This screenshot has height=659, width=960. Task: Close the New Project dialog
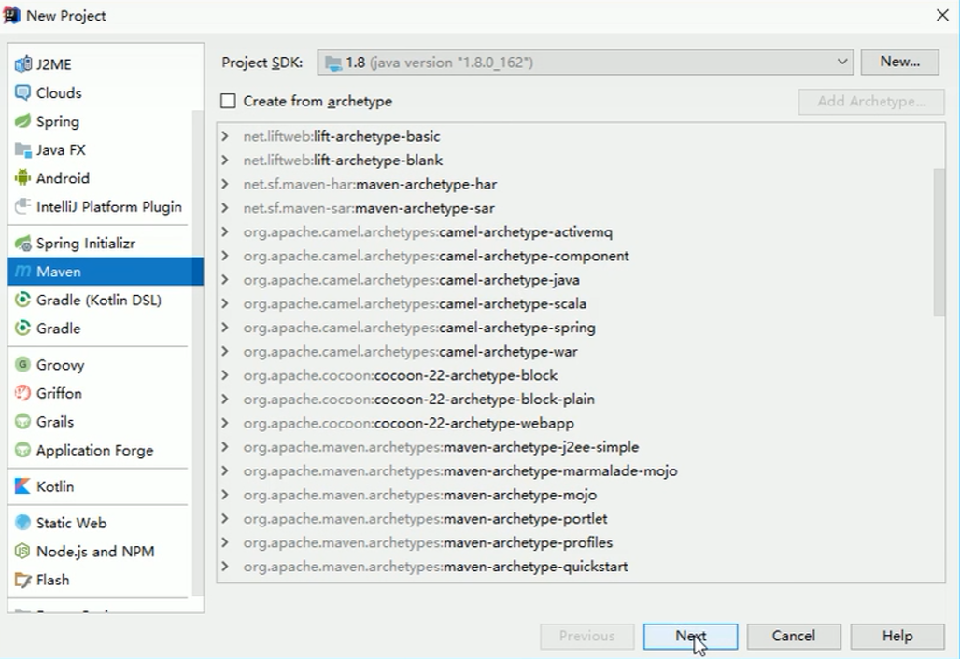[x=943, y=15]
